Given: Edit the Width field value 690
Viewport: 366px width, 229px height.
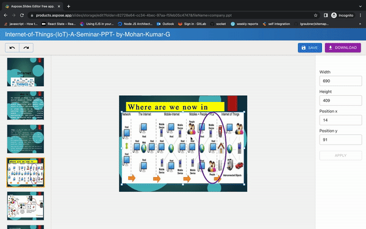Looking at the screenshot, I should pyautogui.click(x=340, y=81).
